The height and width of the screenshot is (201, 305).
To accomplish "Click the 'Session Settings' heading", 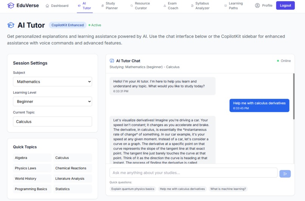I will [30, 63].
